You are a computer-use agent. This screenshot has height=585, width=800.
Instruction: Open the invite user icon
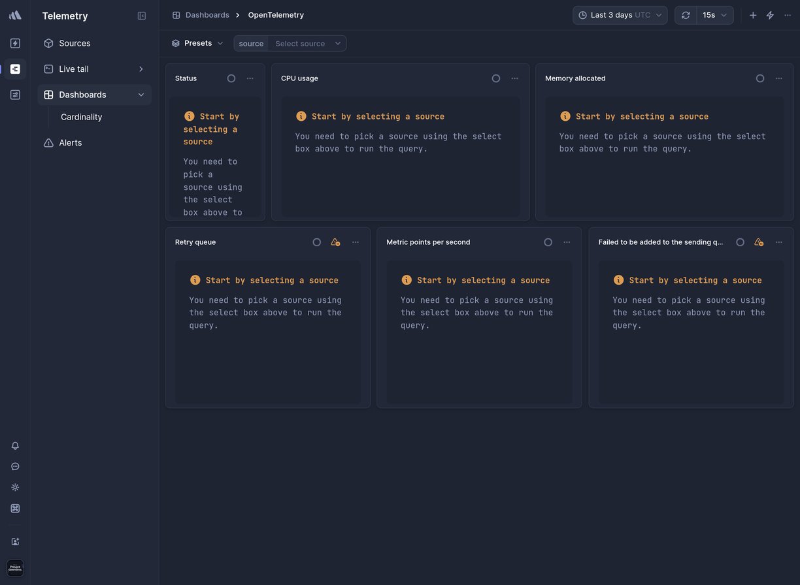point(15,542)
